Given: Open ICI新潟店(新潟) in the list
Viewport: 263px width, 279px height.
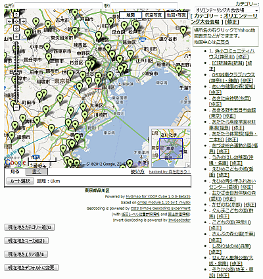Looking at the screenshot, I should [x=228, y=63].
